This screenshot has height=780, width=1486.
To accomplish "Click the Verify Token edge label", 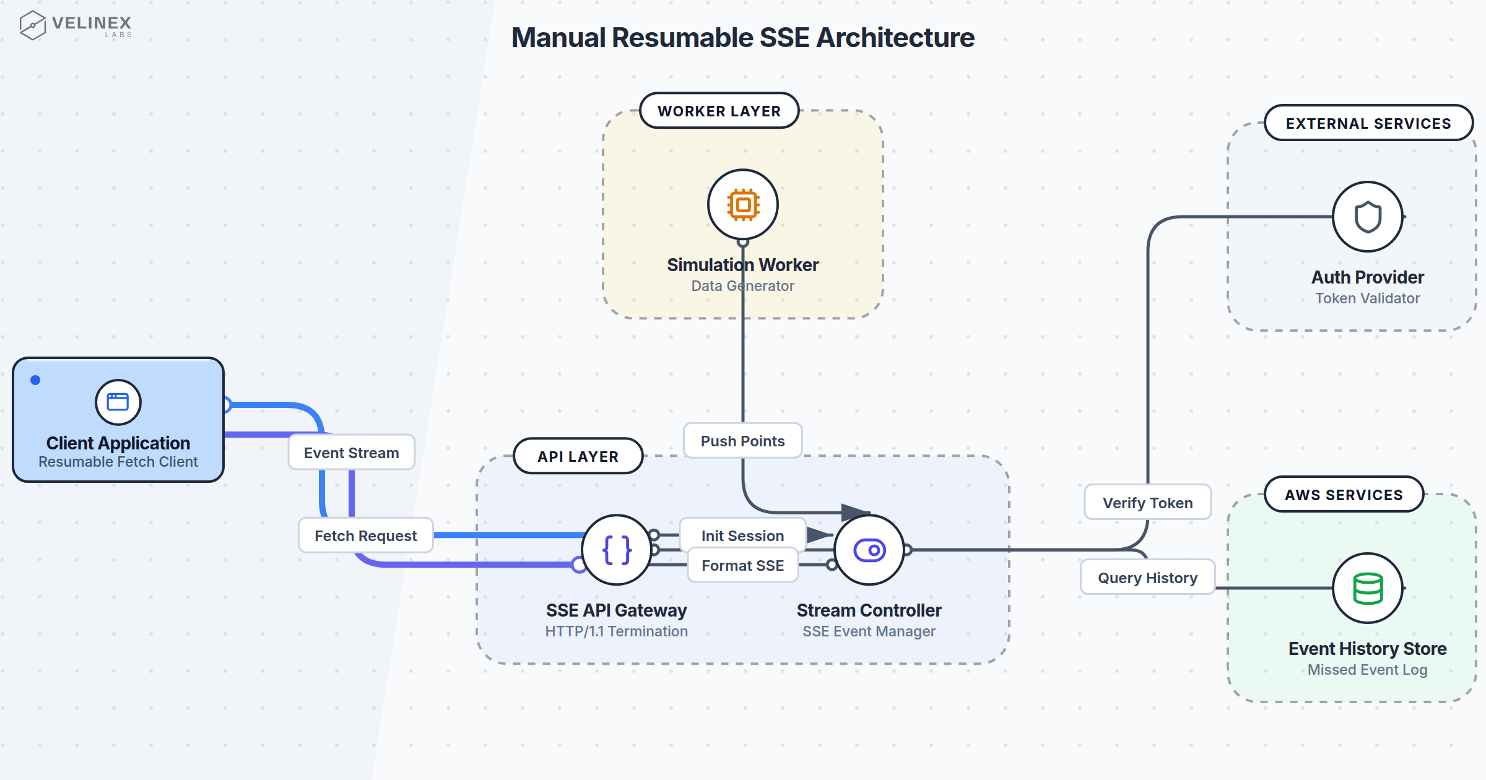I will (x=1147, y=503).
